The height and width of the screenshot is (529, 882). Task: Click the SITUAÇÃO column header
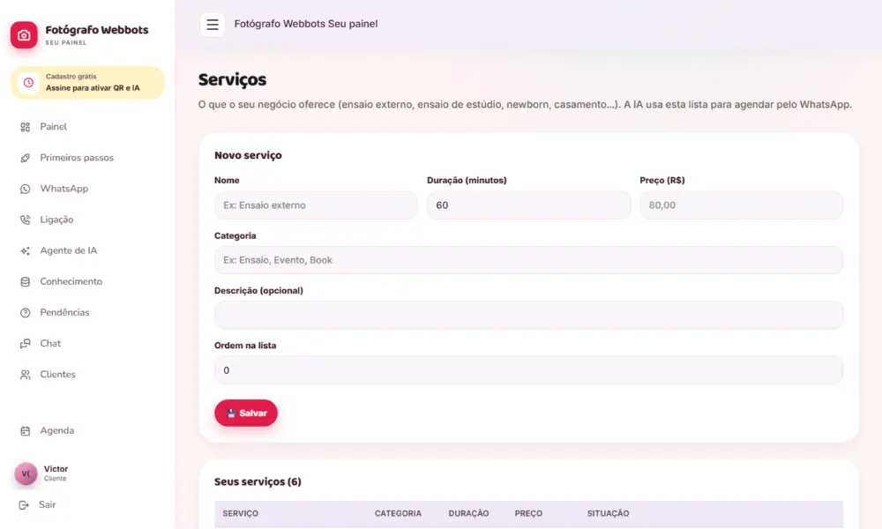(608, 513)
